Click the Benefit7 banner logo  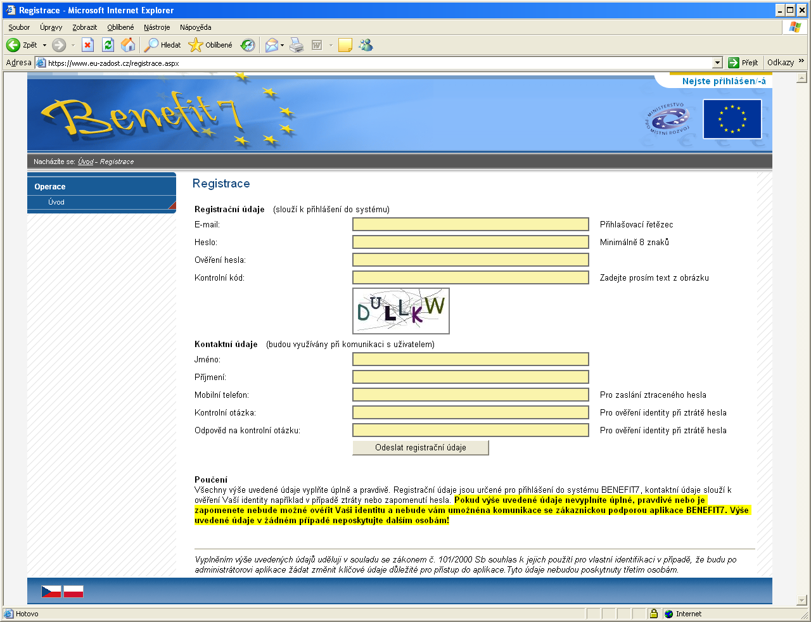click(143, 118)
